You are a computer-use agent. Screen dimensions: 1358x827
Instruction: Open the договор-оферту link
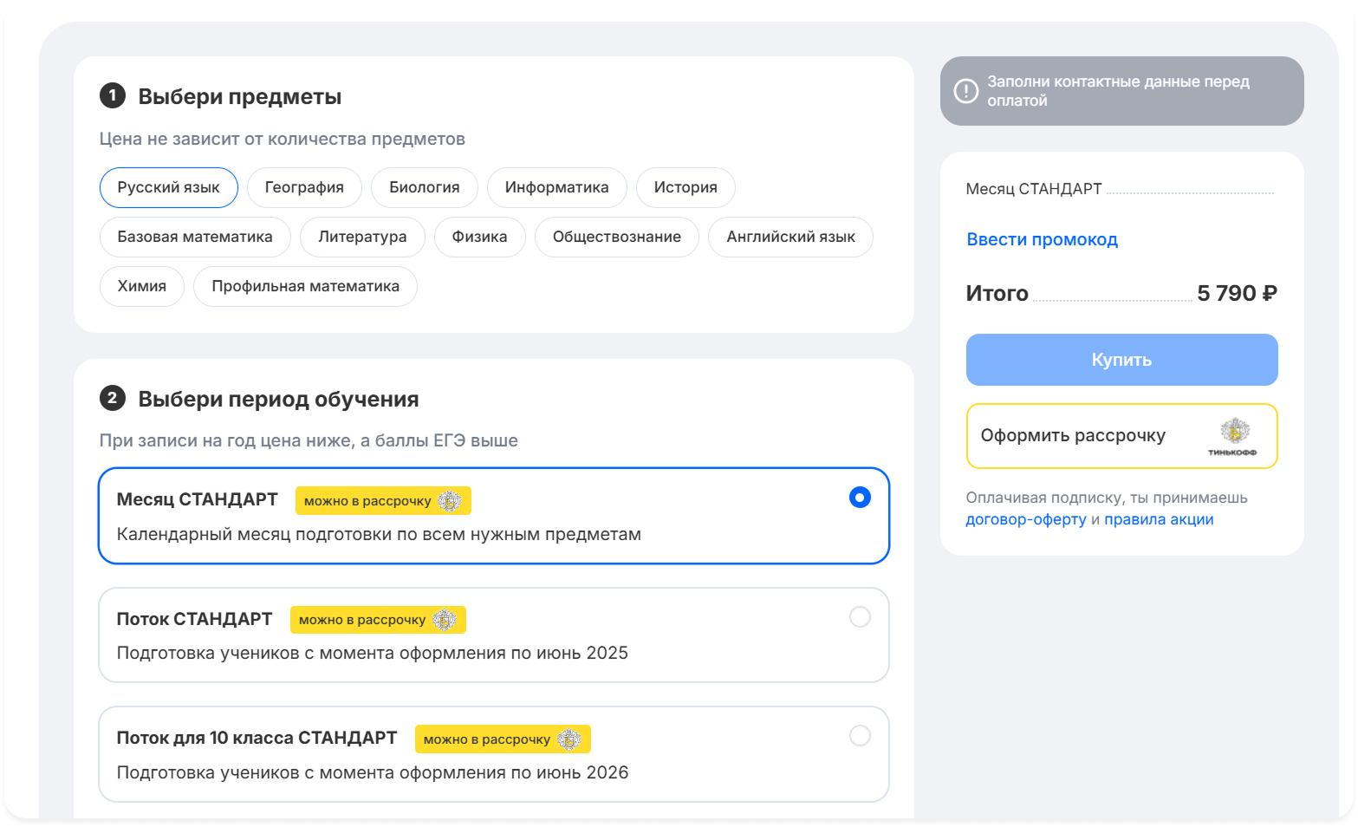click(1026, 519)
